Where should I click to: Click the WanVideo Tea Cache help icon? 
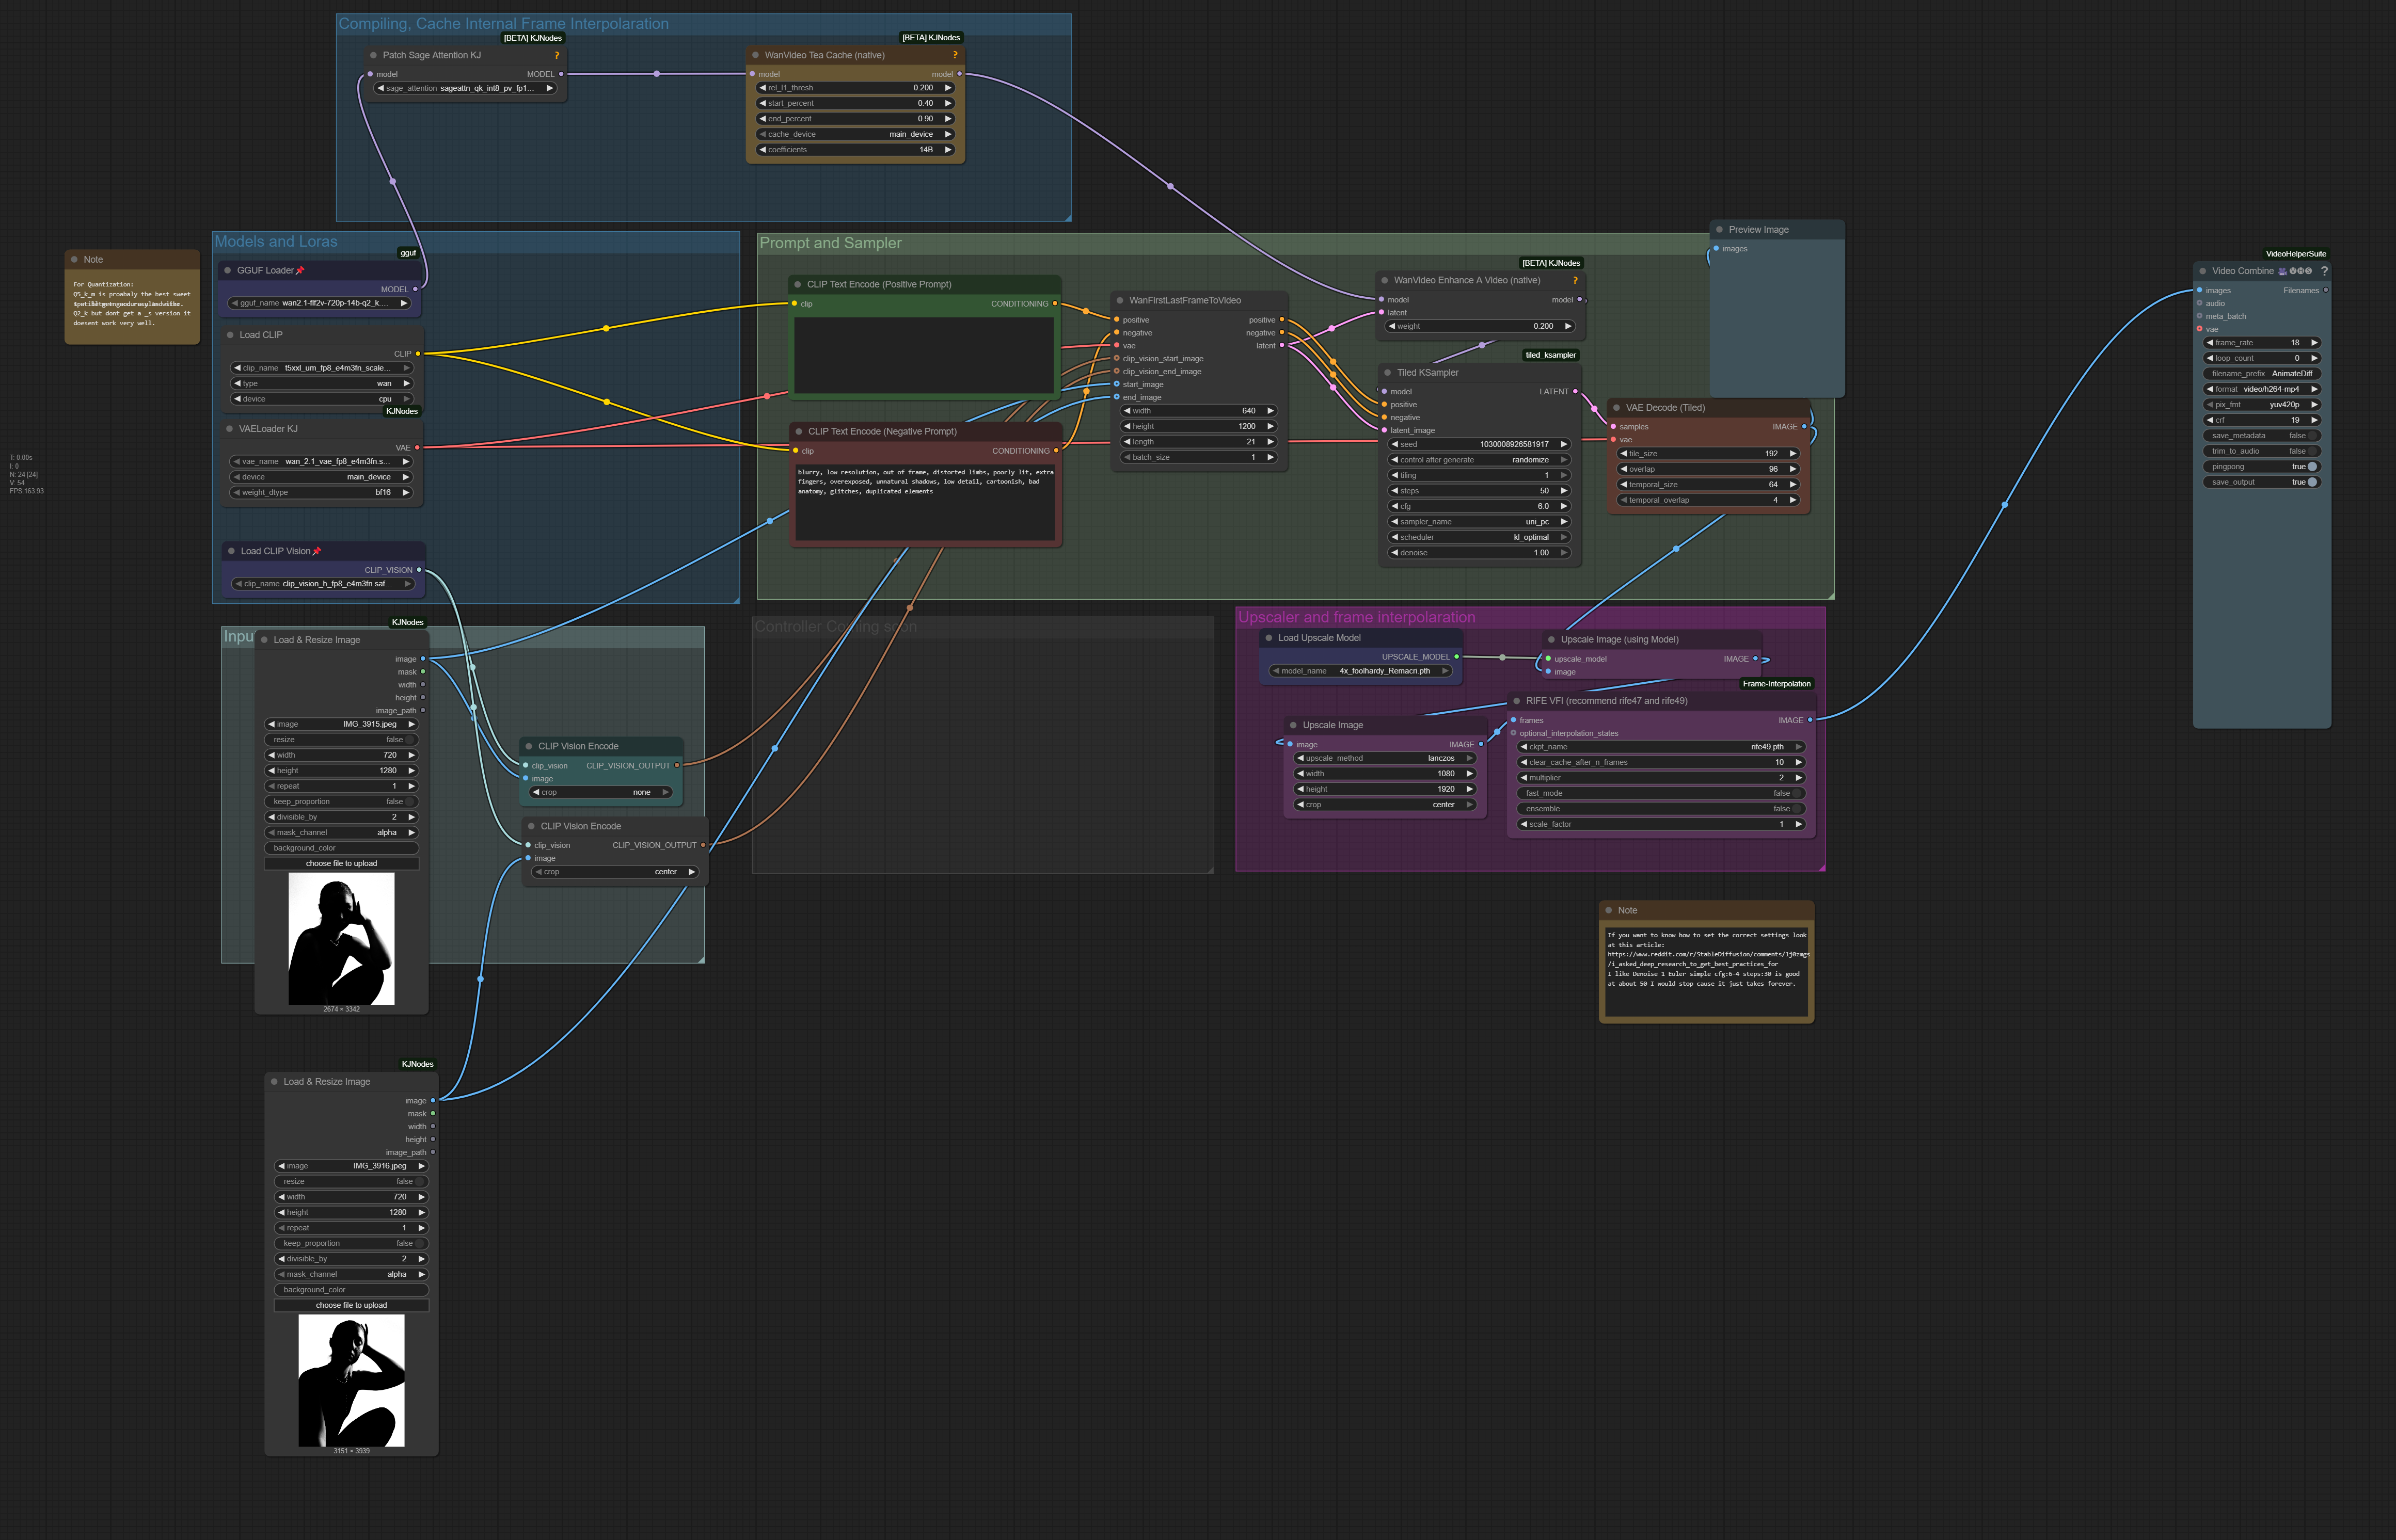click(955, 55)
